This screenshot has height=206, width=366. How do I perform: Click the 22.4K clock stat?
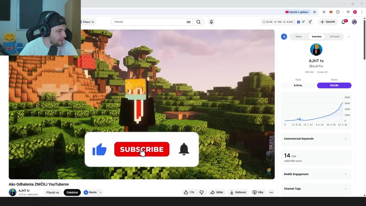click(x=268, y=22)
